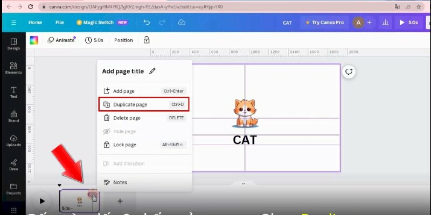Click the pencil icon to edit page title
The image size is (431, 215).
(x=152, y=71)
